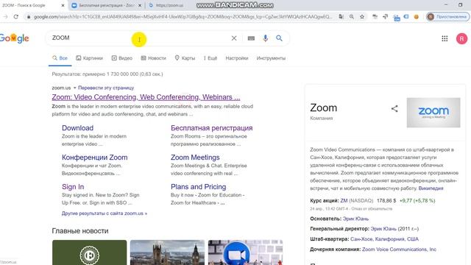
Task: Open the Zoom logo thumbnail in knowledge panel
Action: tap(433, 113)
